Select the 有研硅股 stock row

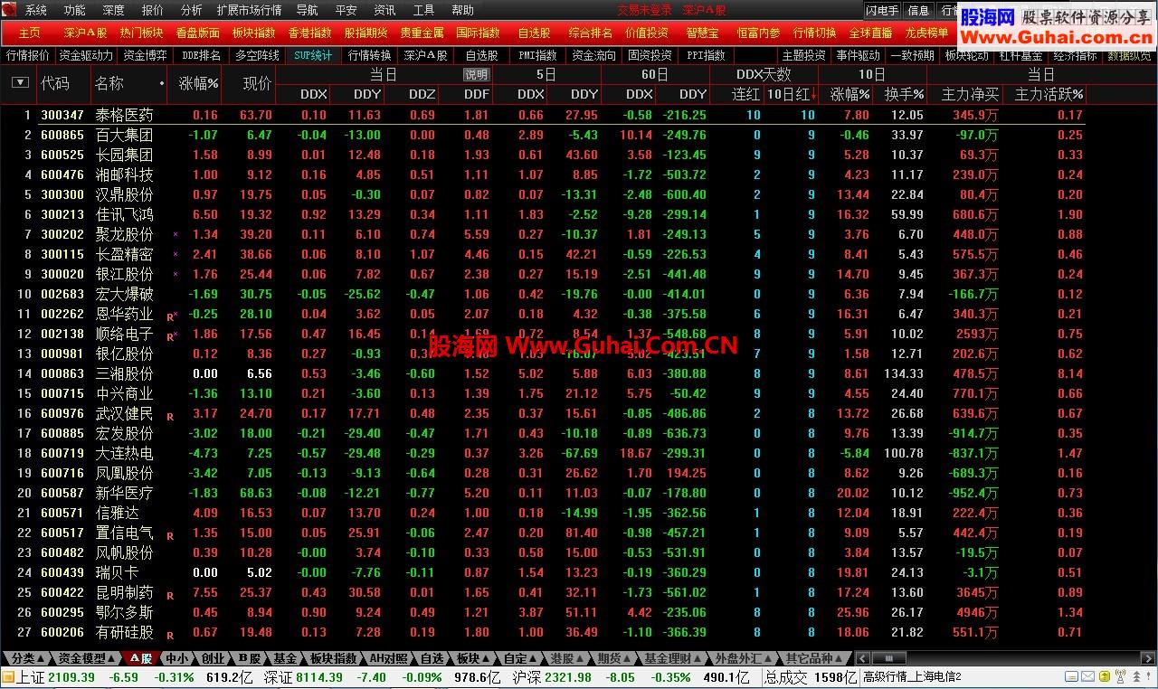click(543, 632)
